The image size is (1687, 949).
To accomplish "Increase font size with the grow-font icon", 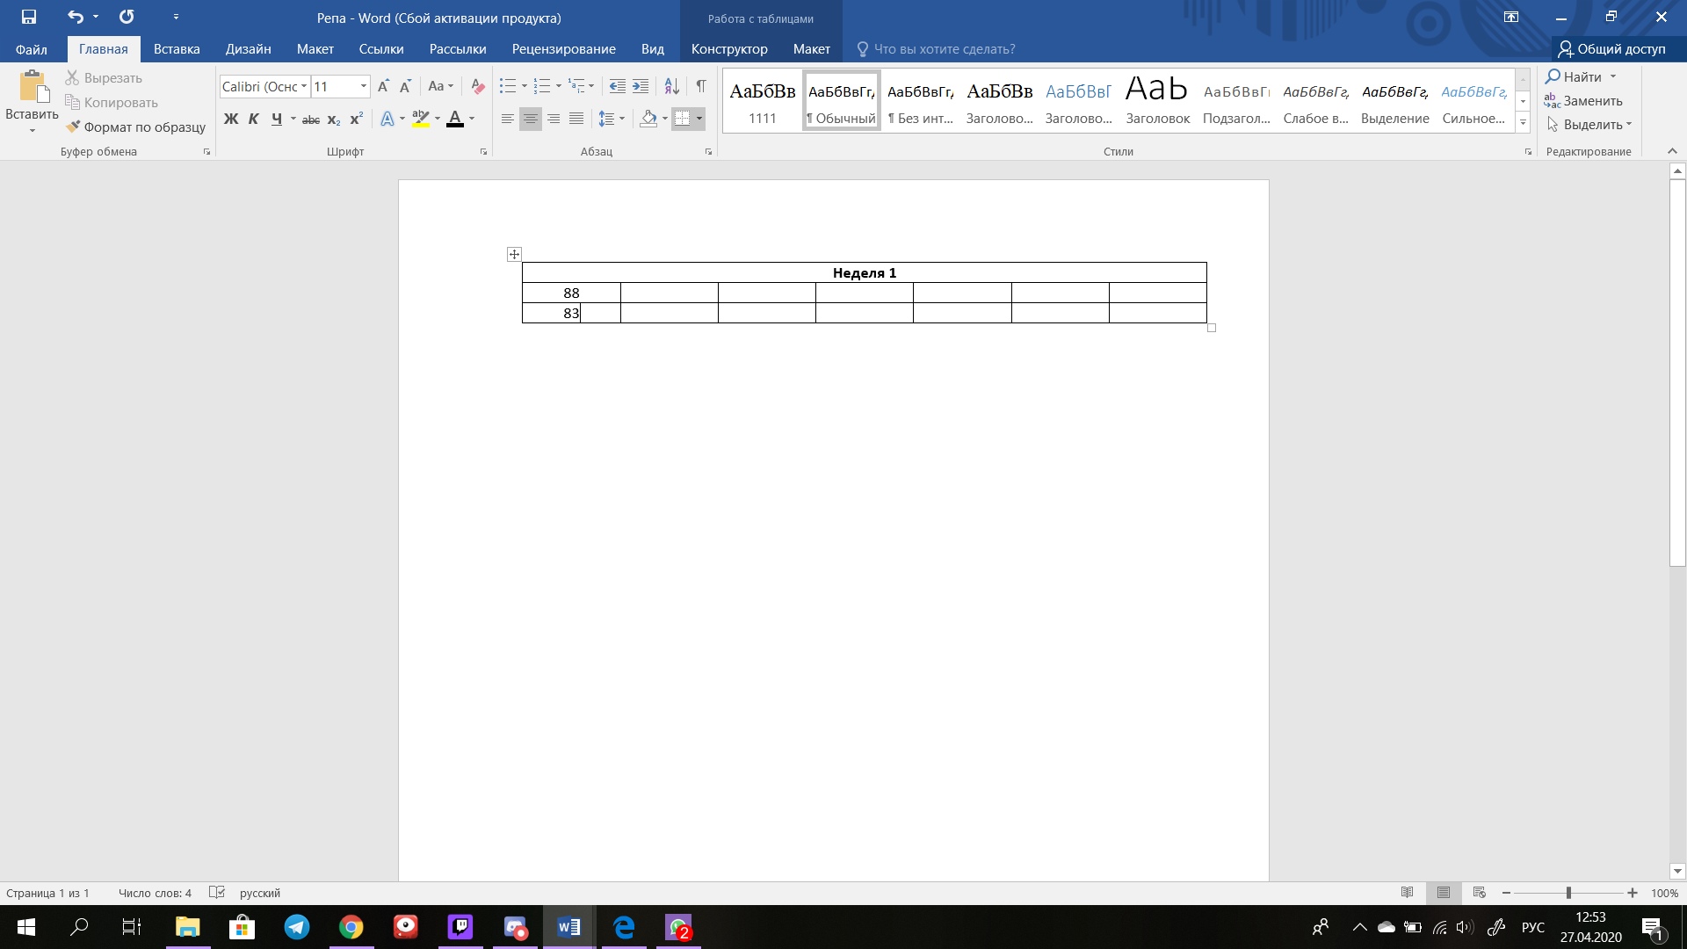I will point(383,86).
